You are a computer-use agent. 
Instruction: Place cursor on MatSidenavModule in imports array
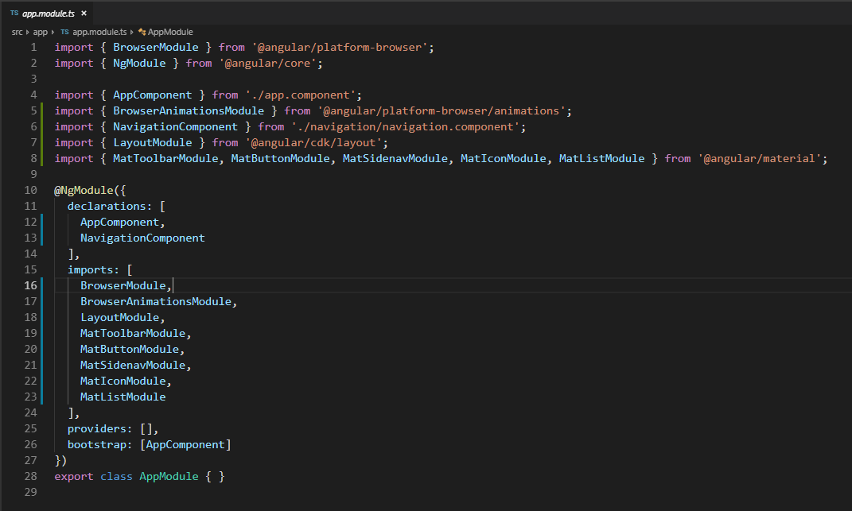133,365
